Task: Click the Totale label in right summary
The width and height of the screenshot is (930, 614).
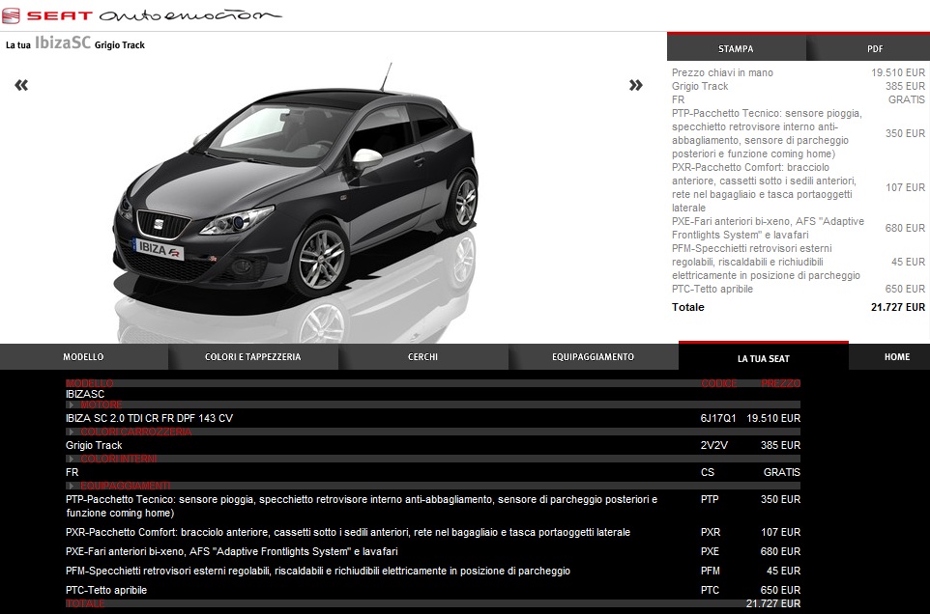Action: 688,307
